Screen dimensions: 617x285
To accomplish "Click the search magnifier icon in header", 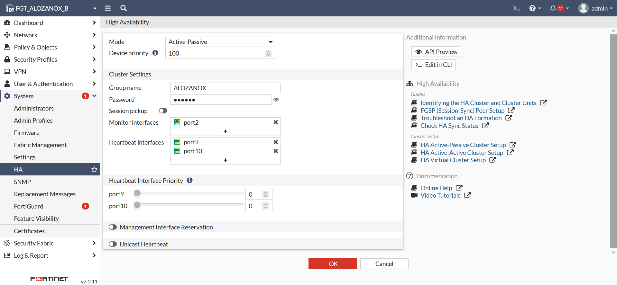I will click(x=124, y=8).
